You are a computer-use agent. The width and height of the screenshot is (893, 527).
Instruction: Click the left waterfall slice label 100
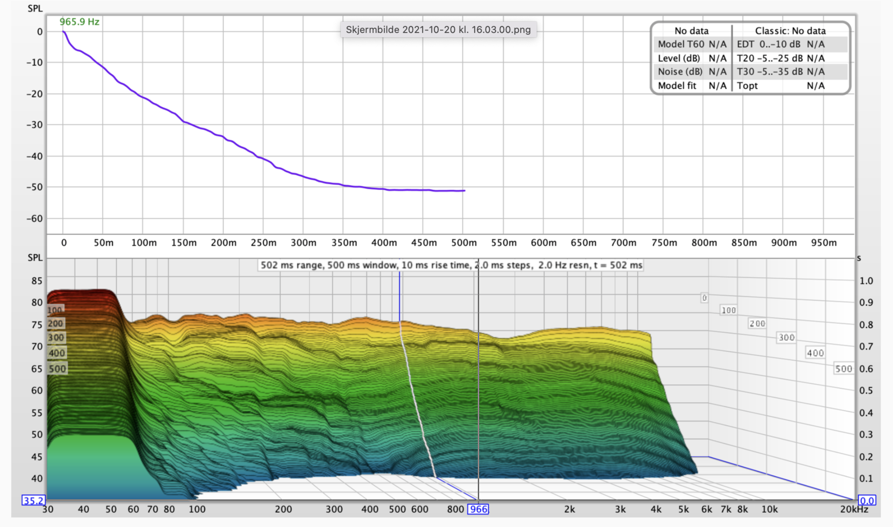55,310
